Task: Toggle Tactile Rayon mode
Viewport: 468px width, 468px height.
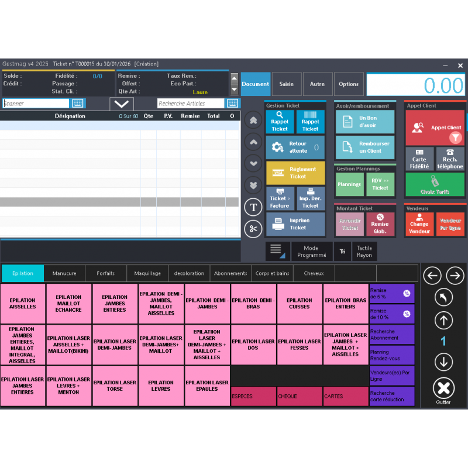Action: point(364,252)
